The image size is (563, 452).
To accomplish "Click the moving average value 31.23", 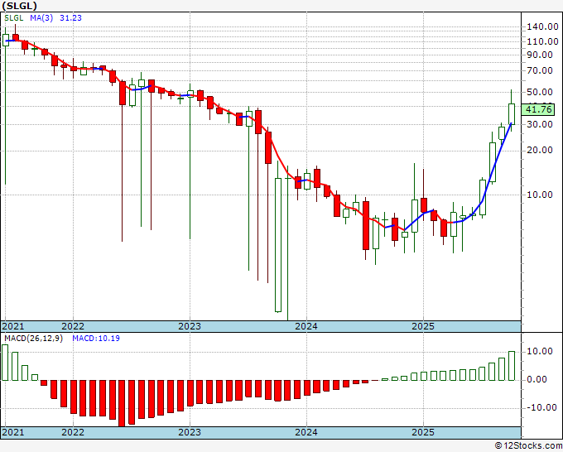I will tap(70, 17).
